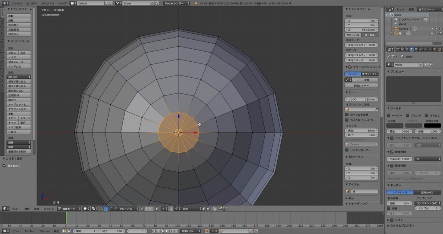
Task: Enable カメラをビューに lock checkbox
Action: pos(347,120)
